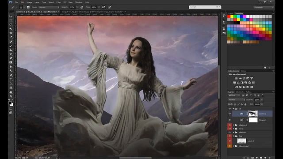The image size is (283, 159).
Task: Switch to the second document tab
Action: (x=92, y=12)
